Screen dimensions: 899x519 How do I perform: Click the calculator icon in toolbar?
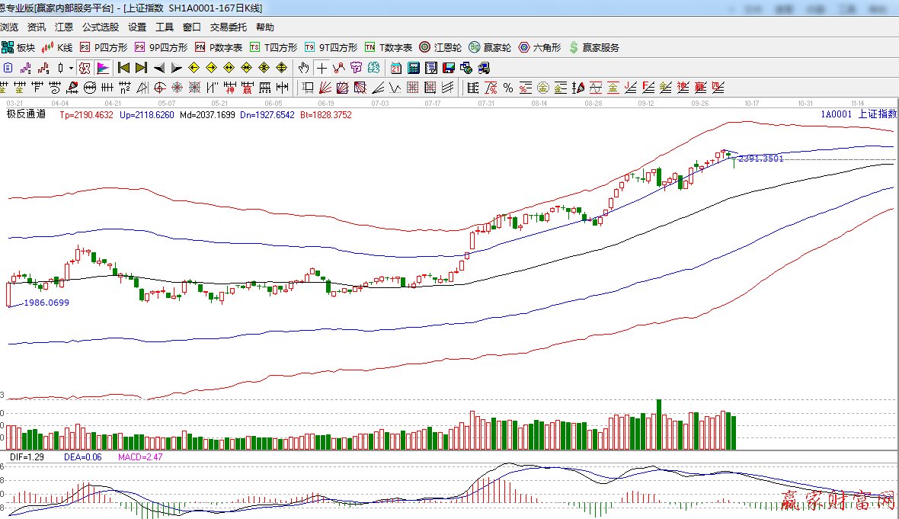tap(412, 68)
